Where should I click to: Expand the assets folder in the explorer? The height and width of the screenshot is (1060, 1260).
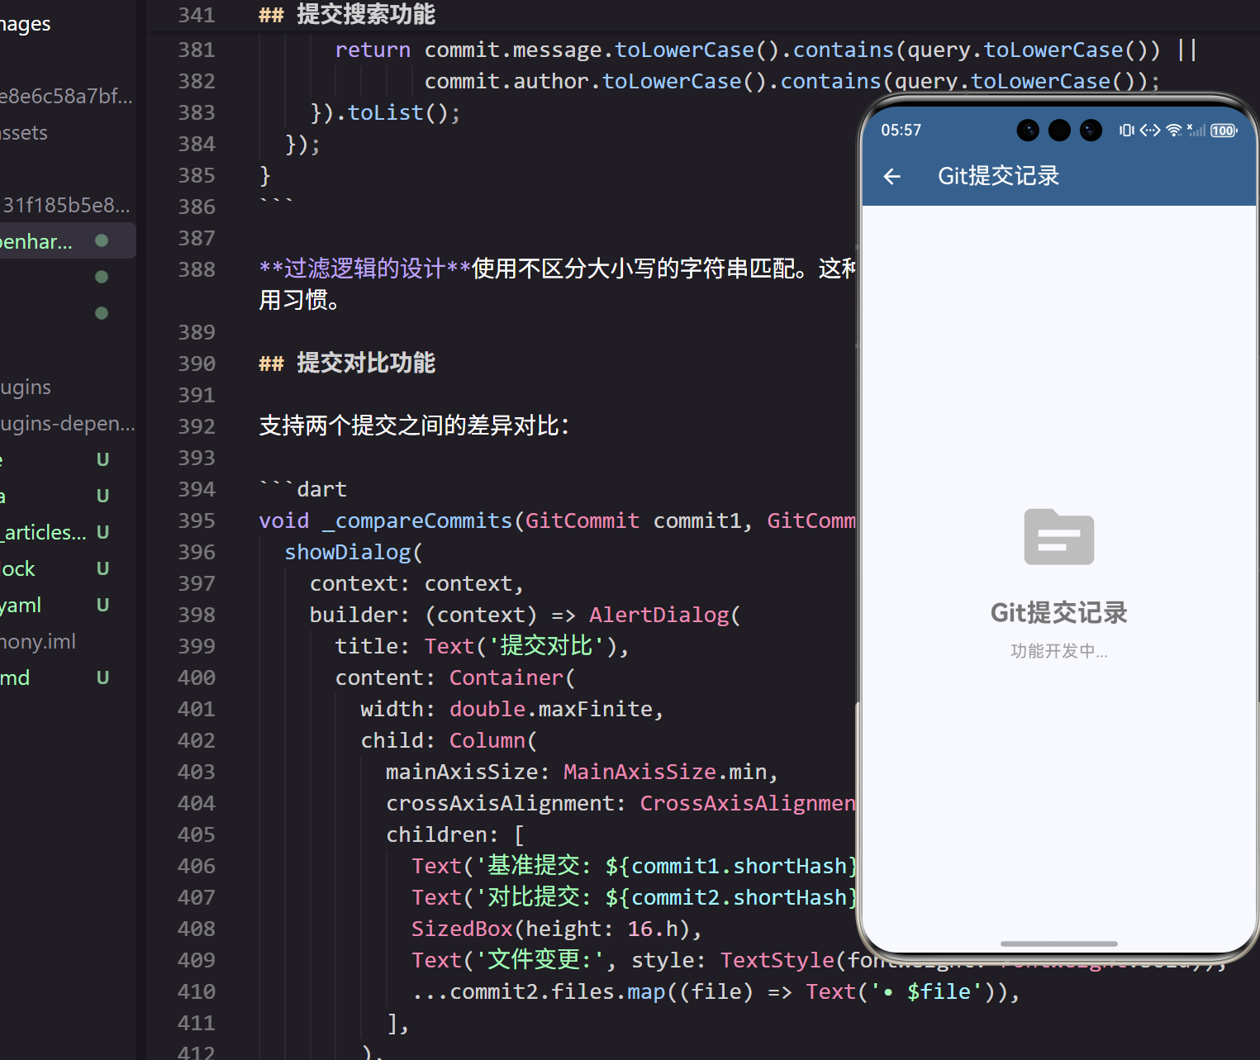tap(23, 132)
